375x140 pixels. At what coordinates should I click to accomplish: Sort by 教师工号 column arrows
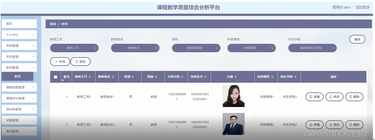coord(90,77)
